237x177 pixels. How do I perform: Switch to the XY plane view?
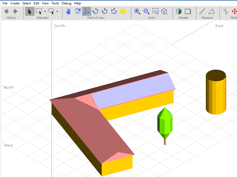[x=95, y=11]
